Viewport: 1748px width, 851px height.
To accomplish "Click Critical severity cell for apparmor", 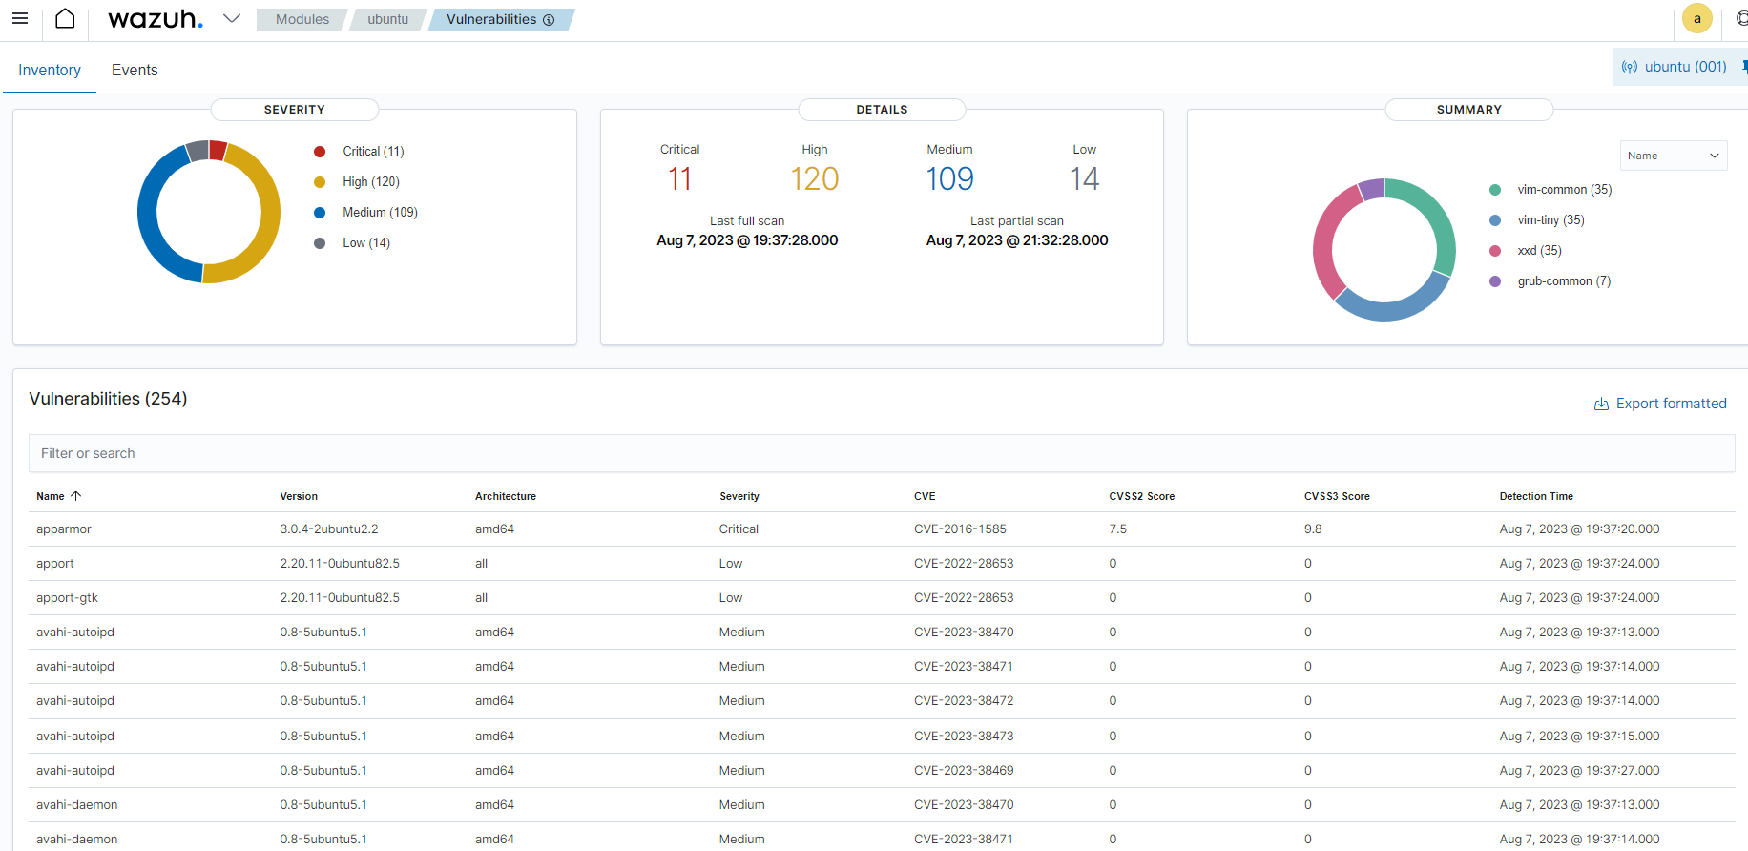I will pos(739,529).
